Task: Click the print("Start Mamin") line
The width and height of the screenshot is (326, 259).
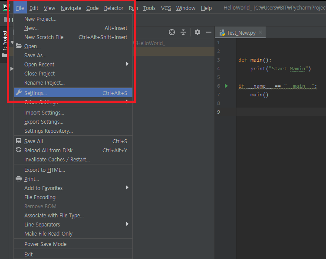Action: 280,69
